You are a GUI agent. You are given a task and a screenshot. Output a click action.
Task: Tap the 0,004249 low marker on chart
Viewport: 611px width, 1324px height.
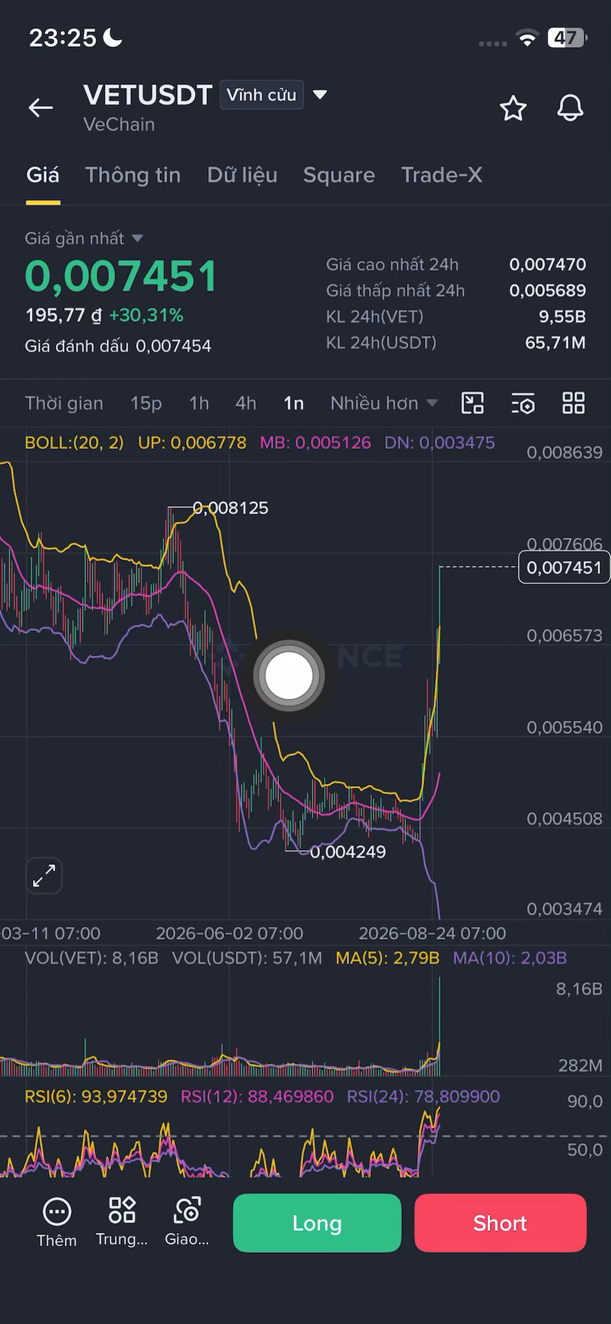[x=348, y=852]
